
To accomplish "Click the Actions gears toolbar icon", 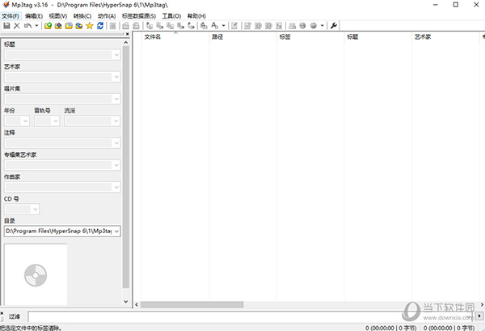I will (204, 26).
